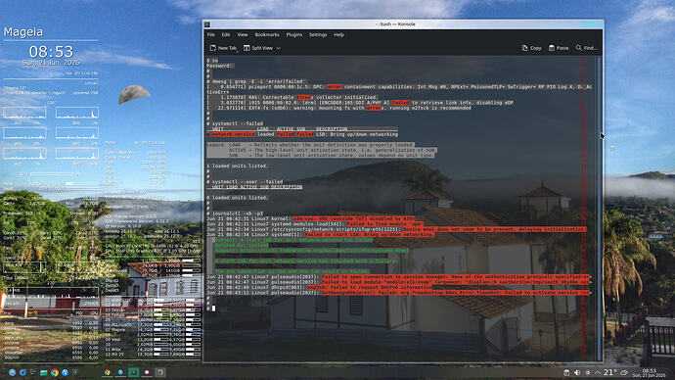Click the 'Password:' prompt text
The height and width of the screenshot is (380, 675).
[x=220, y=66]
